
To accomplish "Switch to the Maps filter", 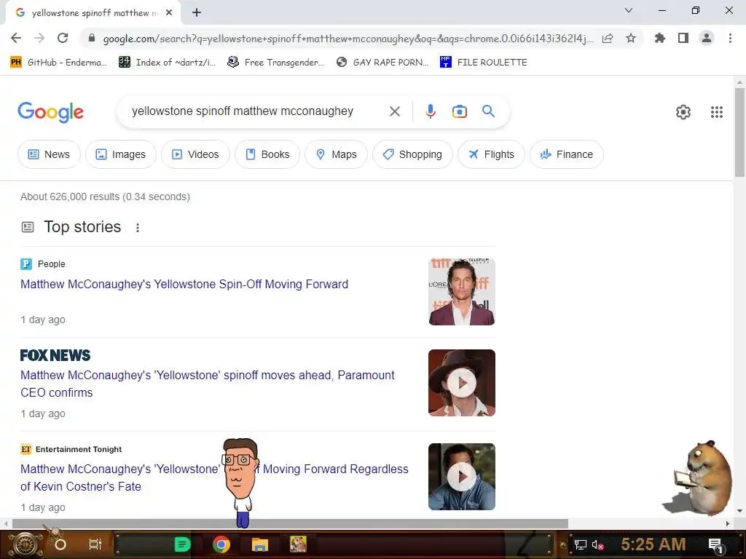I will tap(337, 154).
